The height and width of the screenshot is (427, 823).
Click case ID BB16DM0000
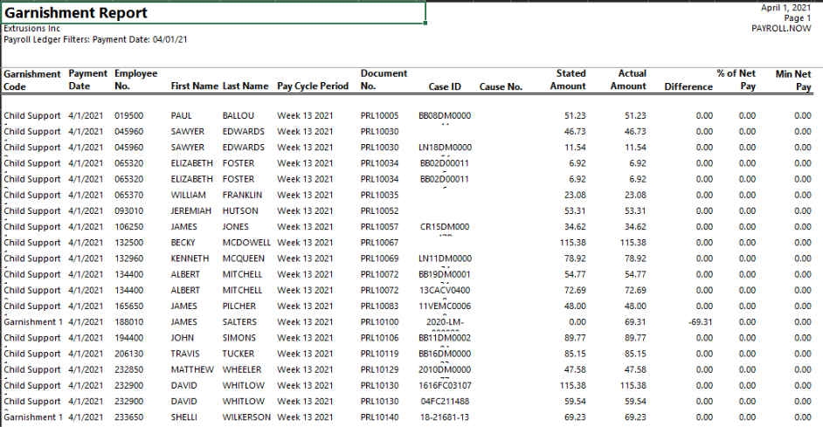(445, 354)
